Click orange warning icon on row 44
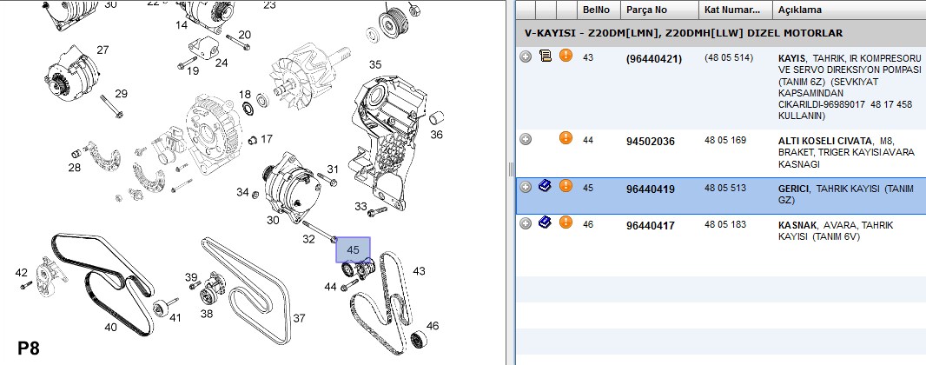The width and height of the screenshot is (926, 365). [566, 139]
